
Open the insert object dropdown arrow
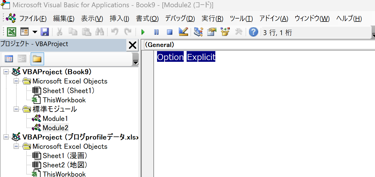35,32
